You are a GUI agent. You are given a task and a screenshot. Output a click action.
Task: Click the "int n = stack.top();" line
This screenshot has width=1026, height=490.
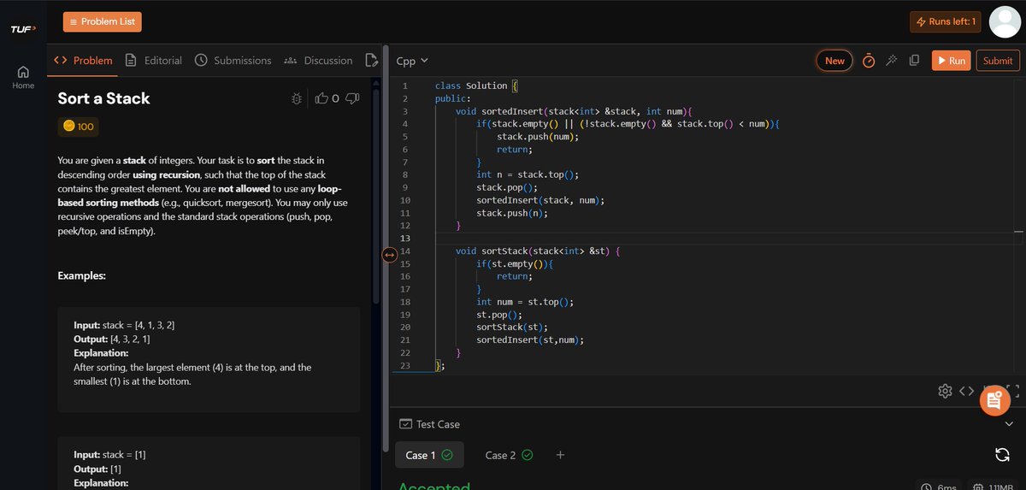(528, 174)
